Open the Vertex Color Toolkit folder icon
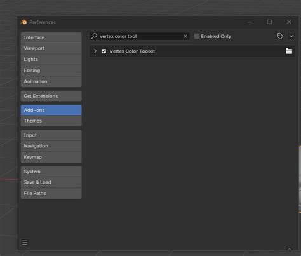This screenshot has width=301, height=256. click(289, 51)
